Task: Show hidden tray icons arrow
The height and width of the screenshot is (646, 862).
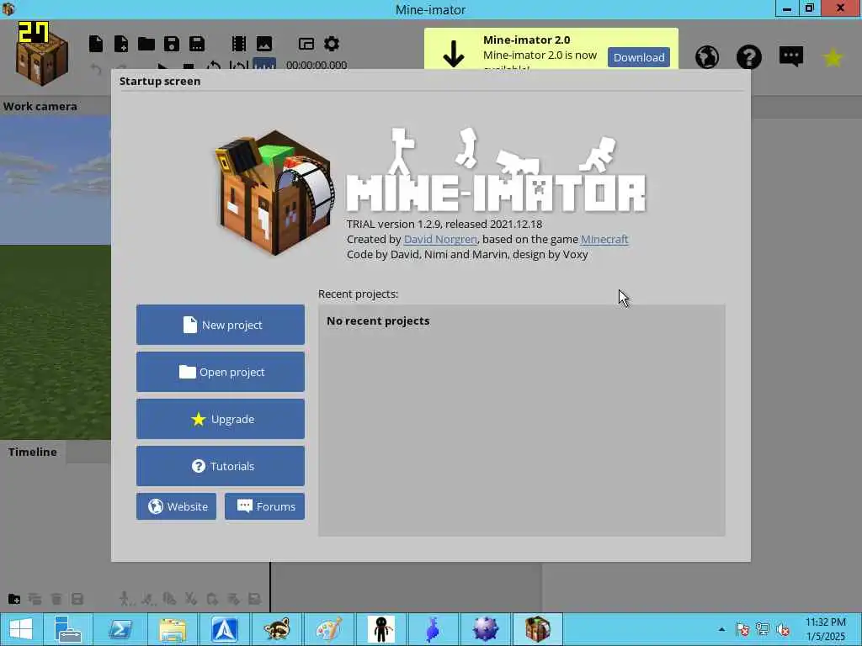Action: 721,629
